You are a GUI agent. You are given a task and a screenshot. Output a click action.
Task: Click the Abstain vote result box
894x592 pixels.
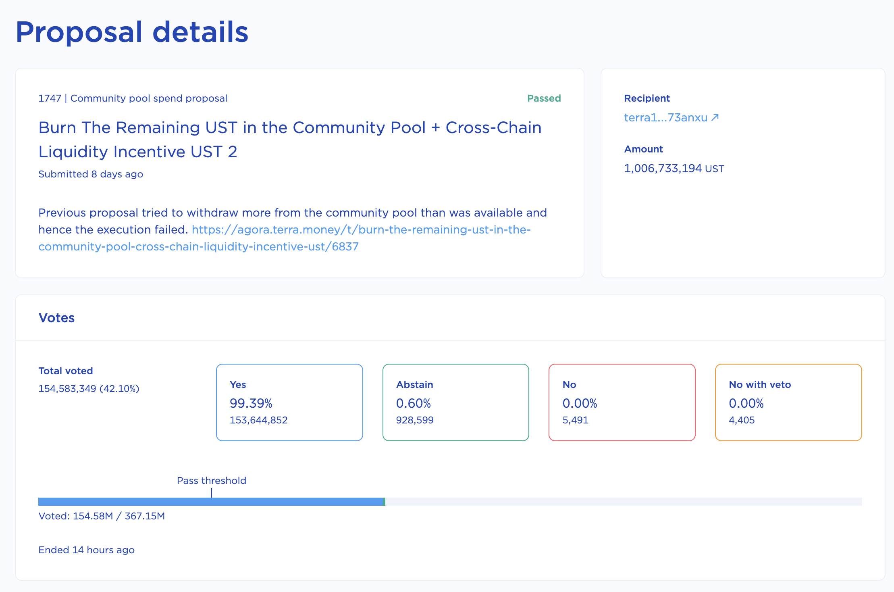455,402
